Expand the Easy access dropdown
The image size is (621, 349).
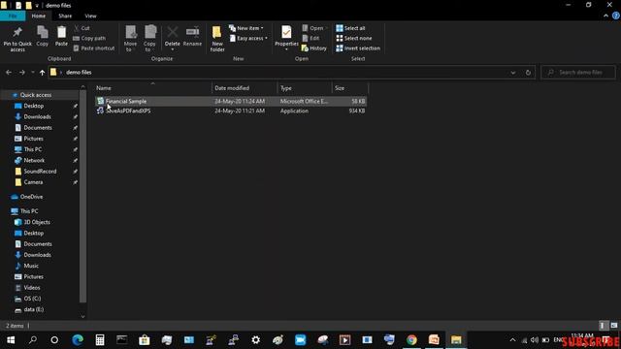click(248, 39)
